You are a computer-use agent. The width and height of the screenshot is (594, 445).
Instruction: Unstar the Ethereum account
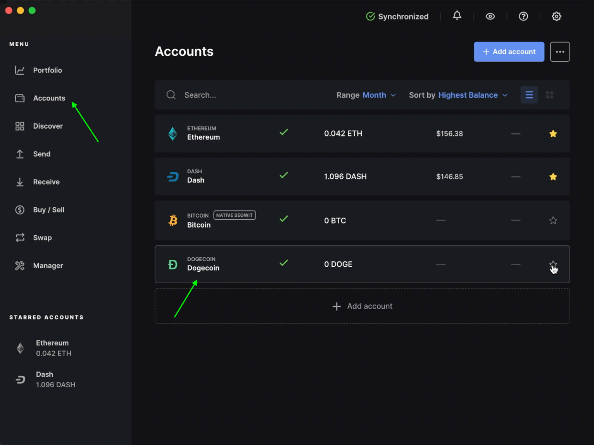click(553, 134)
